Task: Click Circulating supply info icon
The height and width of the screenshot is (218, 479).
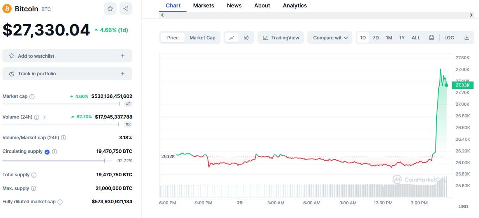Action: (55, 152)
